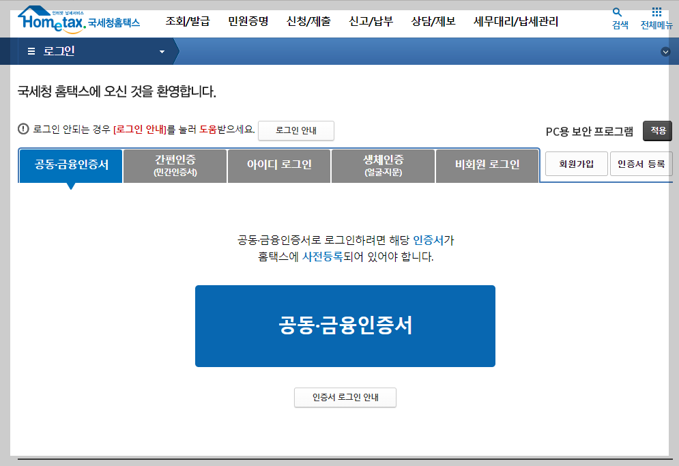The height and width of the screenshot is (466, 679).
Task: Switch to the 간편인증 tab
Action: [x=174, y=165]
